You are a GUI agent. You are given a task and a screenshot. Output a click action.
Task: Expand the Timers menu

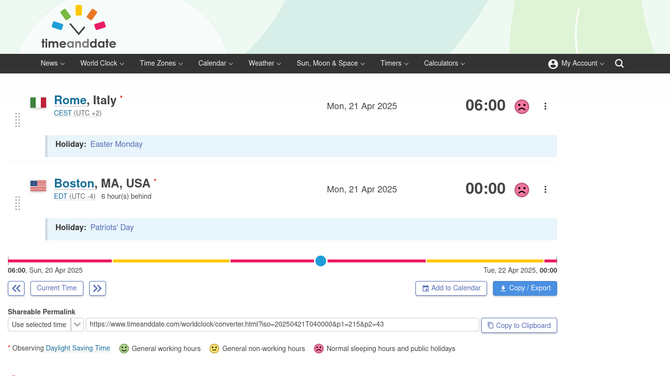pos(394,64)
